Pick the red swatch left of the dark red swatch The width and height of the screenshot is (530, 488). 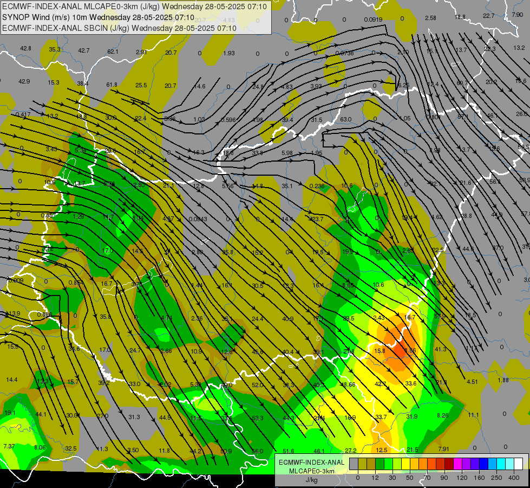[x=441, y=464]
